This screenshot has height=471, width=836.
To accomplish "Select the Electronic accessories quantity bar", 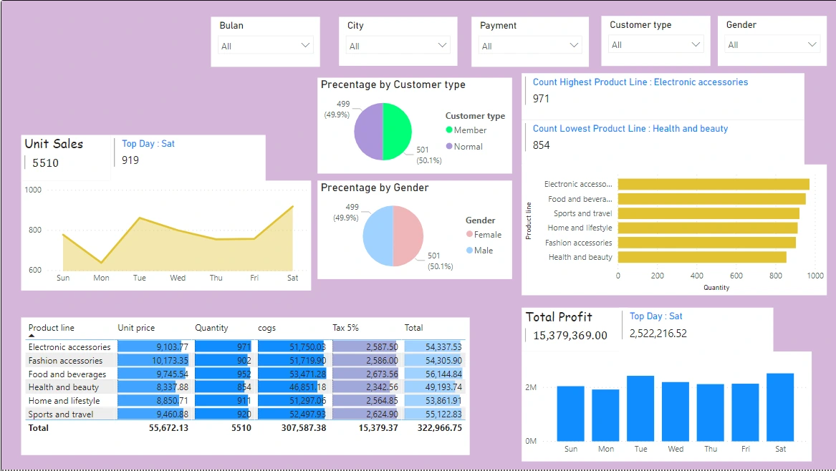I will 714,185.
